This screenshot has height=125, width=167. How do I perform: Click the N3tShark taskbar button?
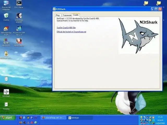[80, 118]
